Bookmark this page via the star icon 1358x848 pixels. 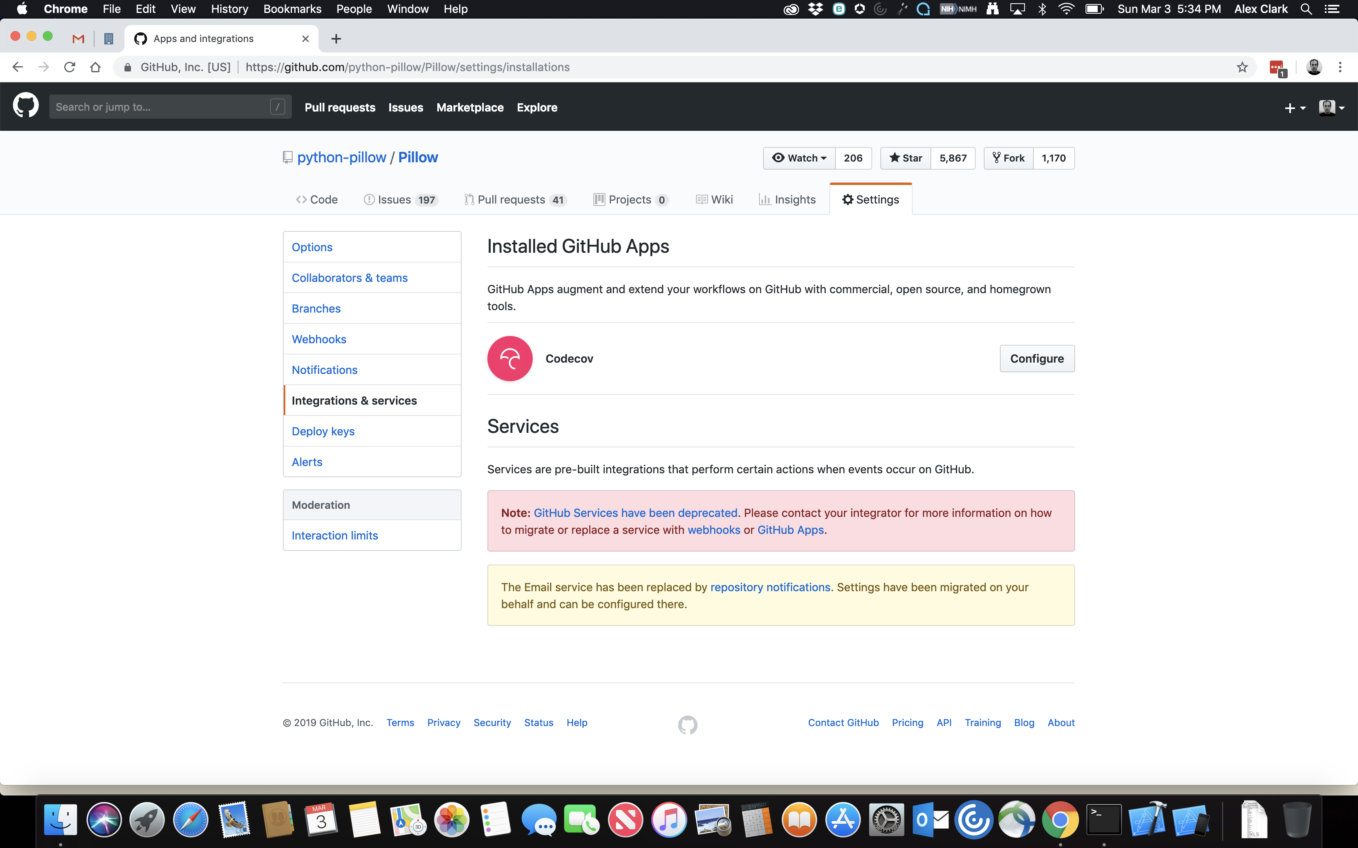click(x=1241, y=67)
